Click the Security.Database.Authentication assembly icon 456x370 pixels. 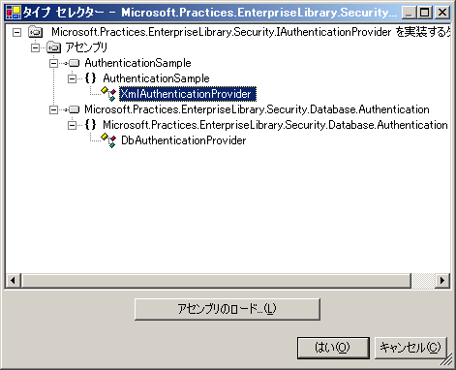click(x=74, y=109)
